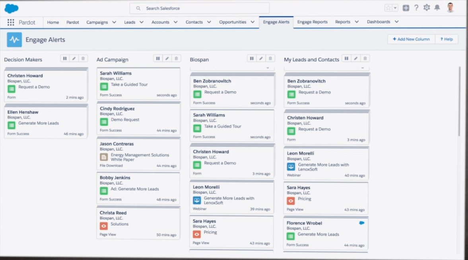
Task: Click the Help button near Add New Column
Action: (447, 39)
